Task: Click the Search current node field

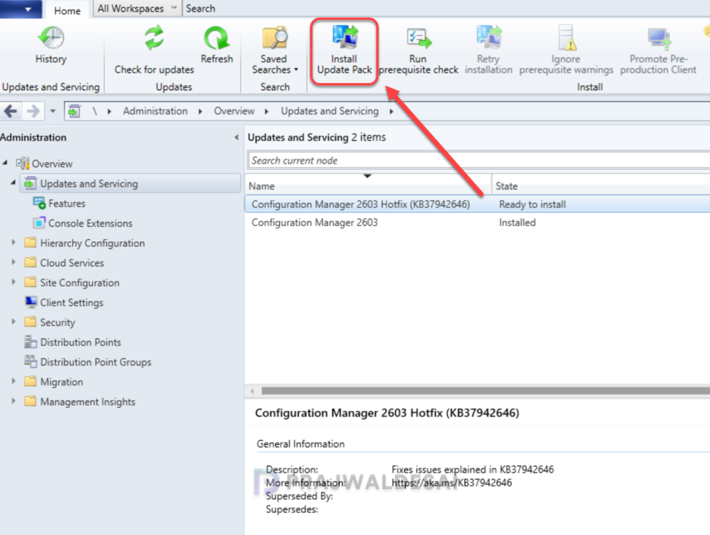Action: [479, 160]
